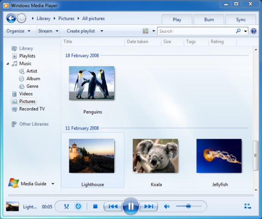Click Pictures in the breadcrumb
This screenshot has width=262, height=219.
click(x=66, y=18)
